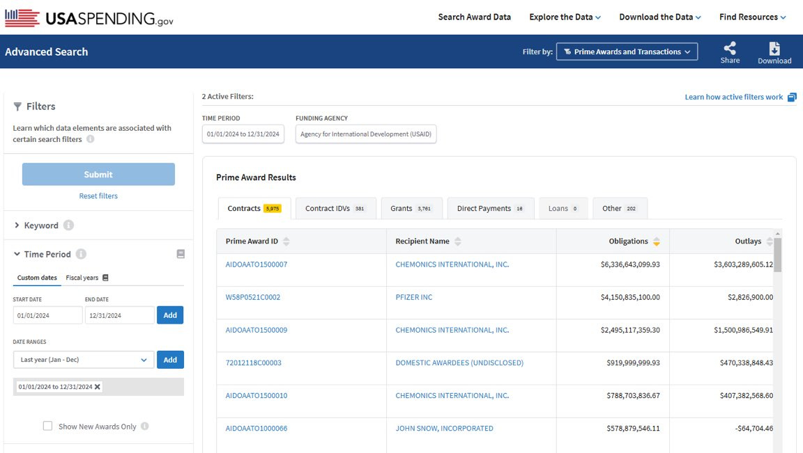
Task: Click the glossary icon next to Fiscal years
Action: tap(105, 278)
